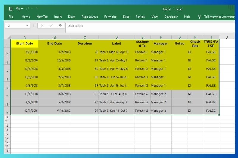Switch to the Home ribbon tab

(x=26, y=17)
